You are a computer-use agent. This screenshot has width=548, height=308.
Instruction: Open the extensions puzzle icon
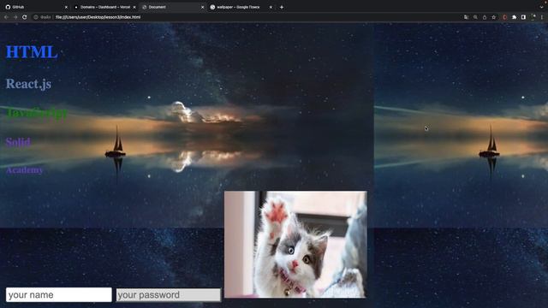tap(514, 17)
